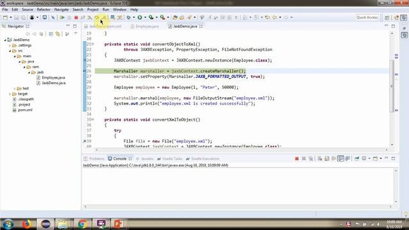Open the Debug button dropdown arrow
Image resolution: width=409 pixels, height=230 pixels.
[x=134, y=17]
